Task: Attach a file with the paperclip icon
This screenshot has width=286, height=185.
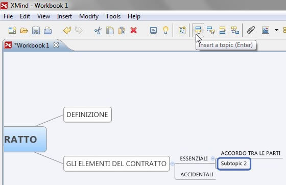Action: (x=251, y=30)
